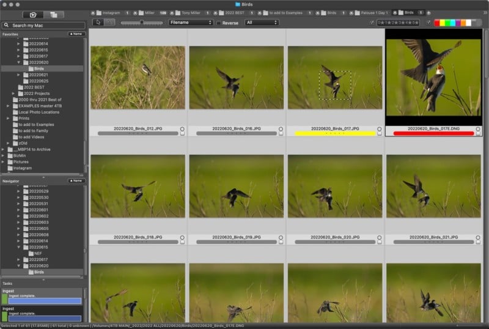The height and width of the screenshot is (329, 489).
Task: Check the select box for 20220620_Birds_018.JPG
Action: pyautogui.click(x=182, y=242)
